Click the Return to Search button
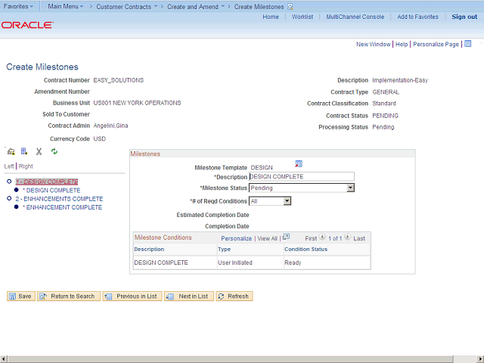This screenshot has height=363, width=484. (67, 296)
